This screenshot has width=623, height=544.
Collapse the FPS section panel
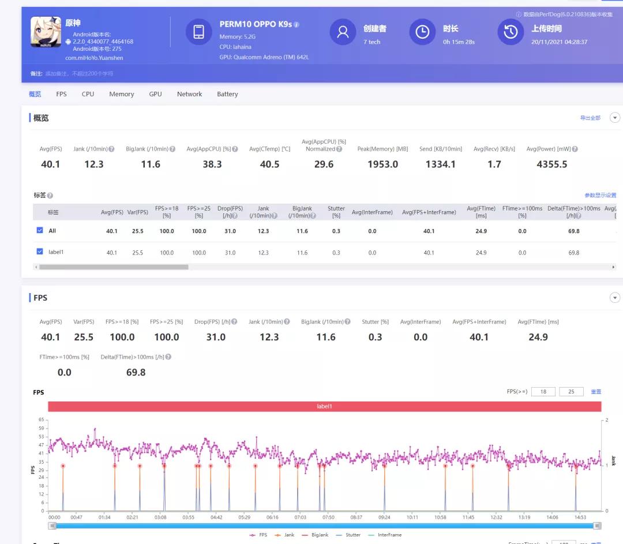tap(615, 298)
